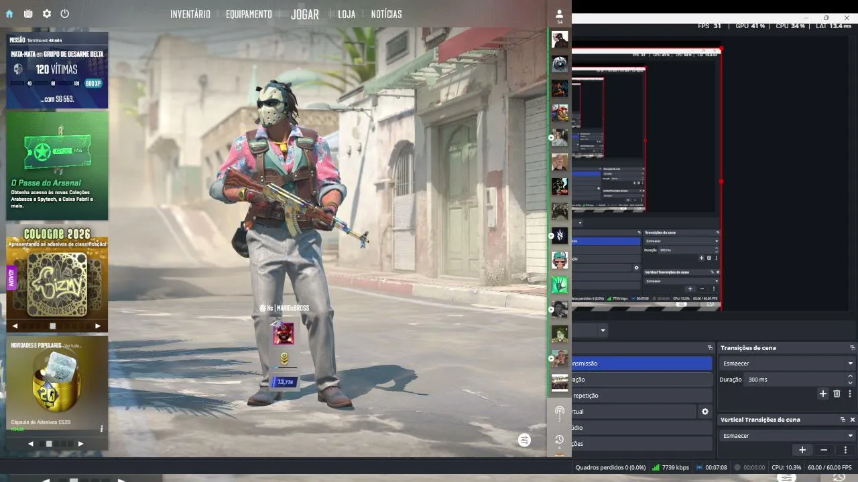Undock the Vertical Transições de cena panel
The height and width of the screenshot is (482, 858).
(x=843, y=419)
